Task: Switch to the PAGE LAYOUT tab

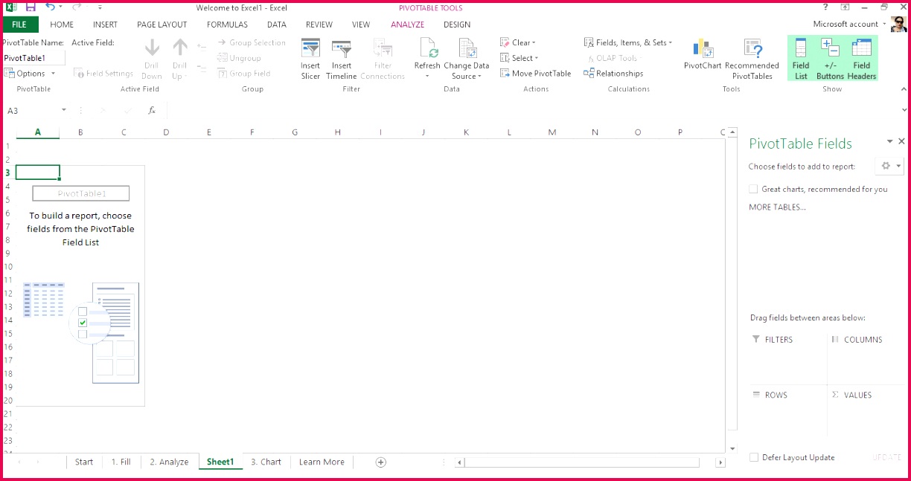Action: 162,25
